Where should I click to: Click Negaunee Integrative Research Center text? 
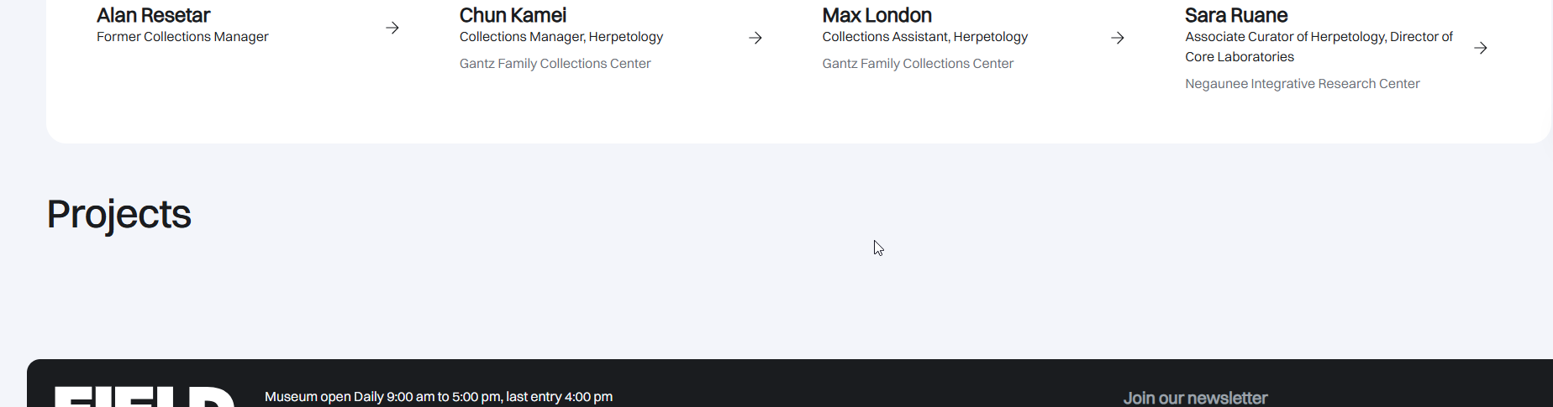(x=1302, y=84)
